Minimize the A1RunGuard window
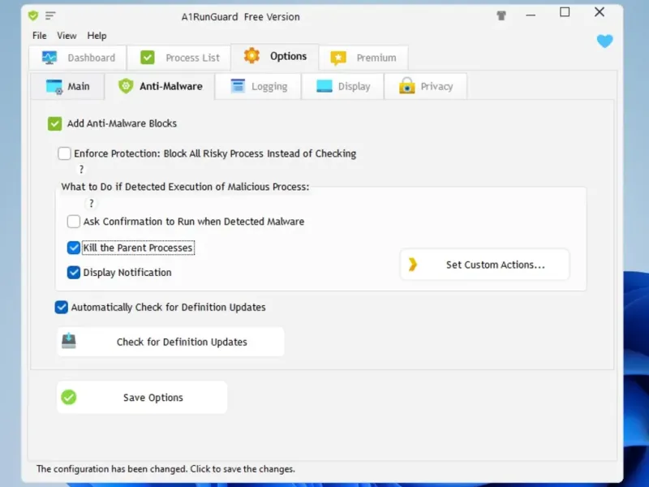Screen dimensions: 649x487 (531, 15)
